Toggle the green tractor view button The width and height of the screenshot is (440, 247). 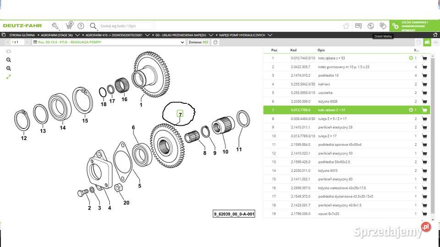pyautogui.click(x=427, y=42)
